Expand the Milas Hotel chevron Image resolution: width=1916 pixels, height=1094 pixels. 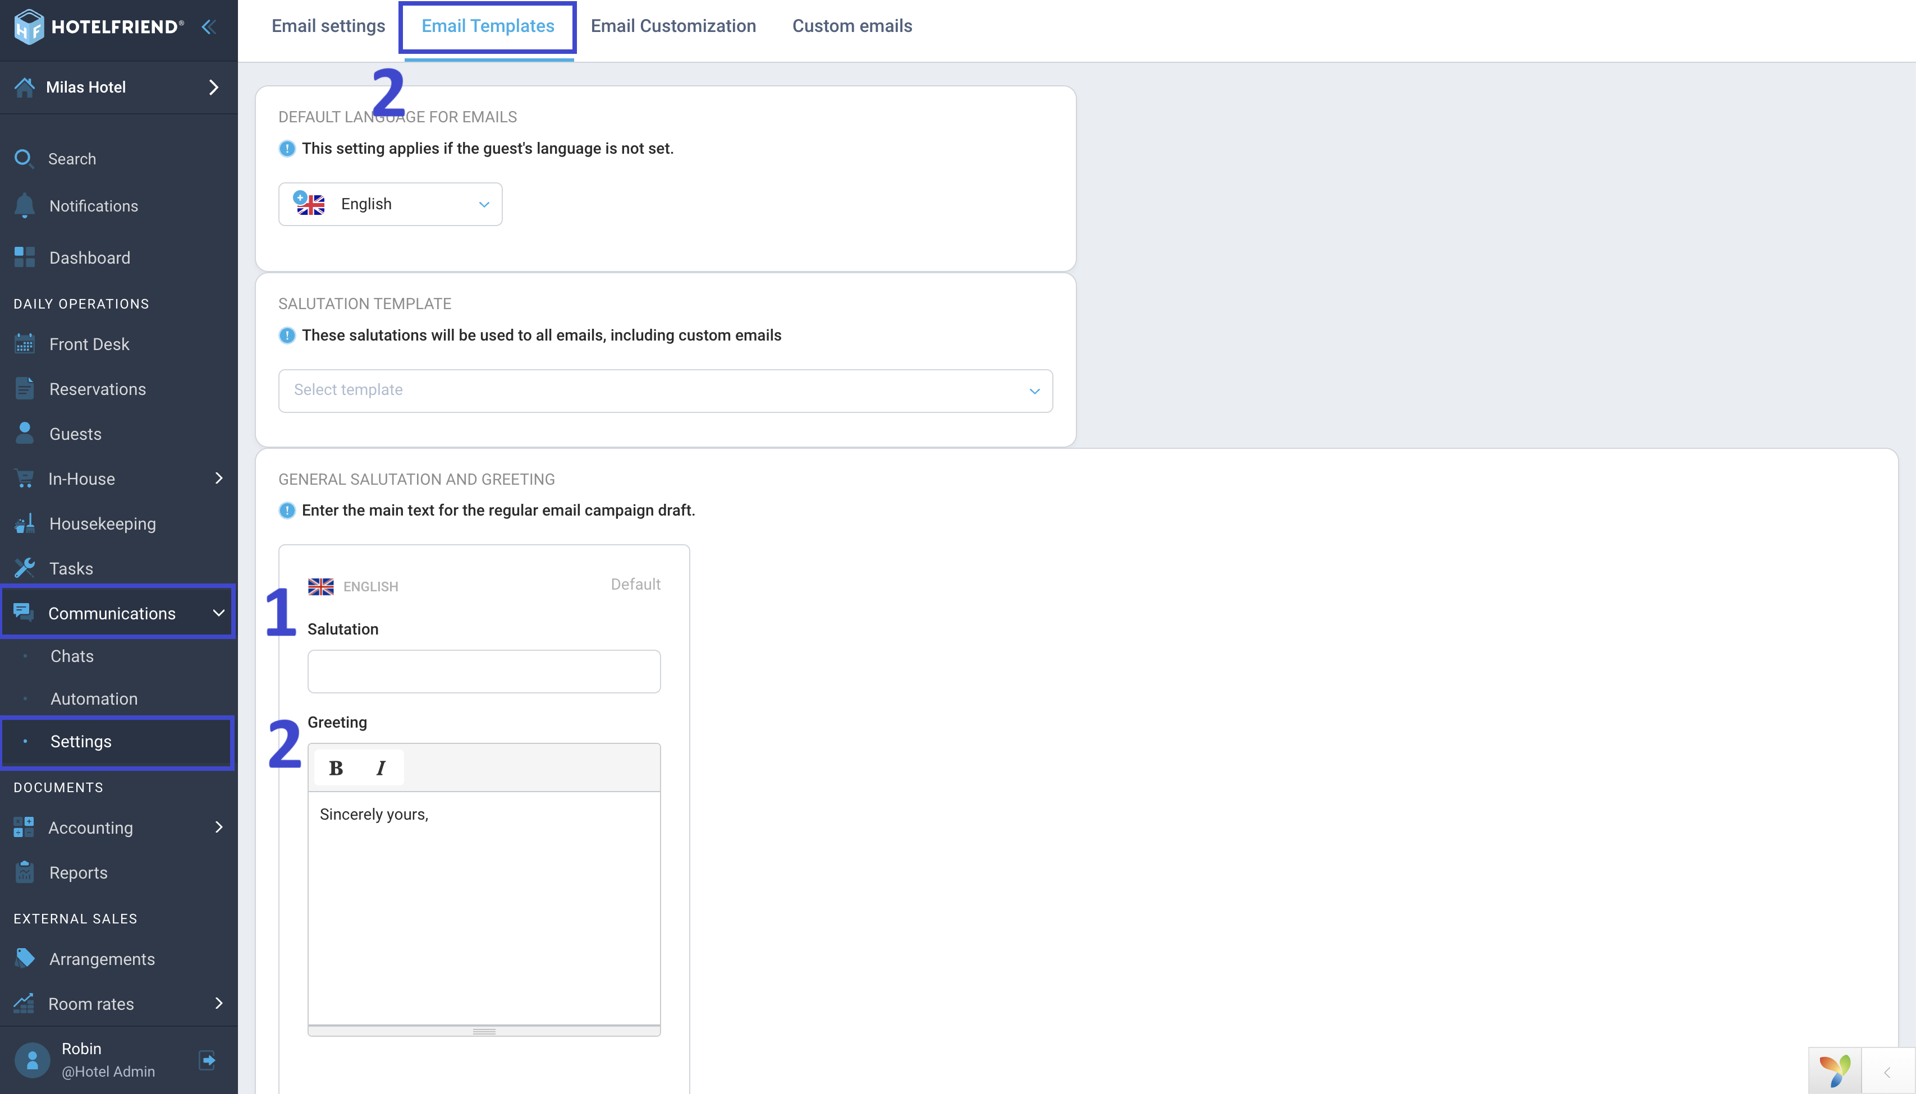213,87
